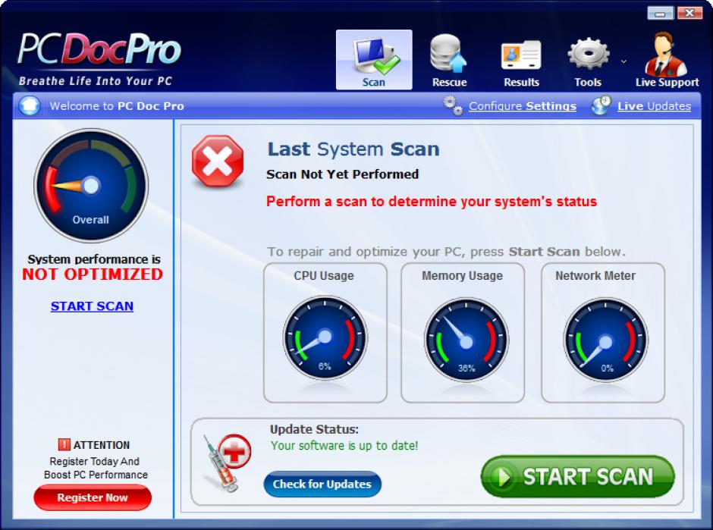Click 'Perform a scan to determine' message
Image resolution: width=713 pixels, height=530 pixels.
click(x=432, y=202)
